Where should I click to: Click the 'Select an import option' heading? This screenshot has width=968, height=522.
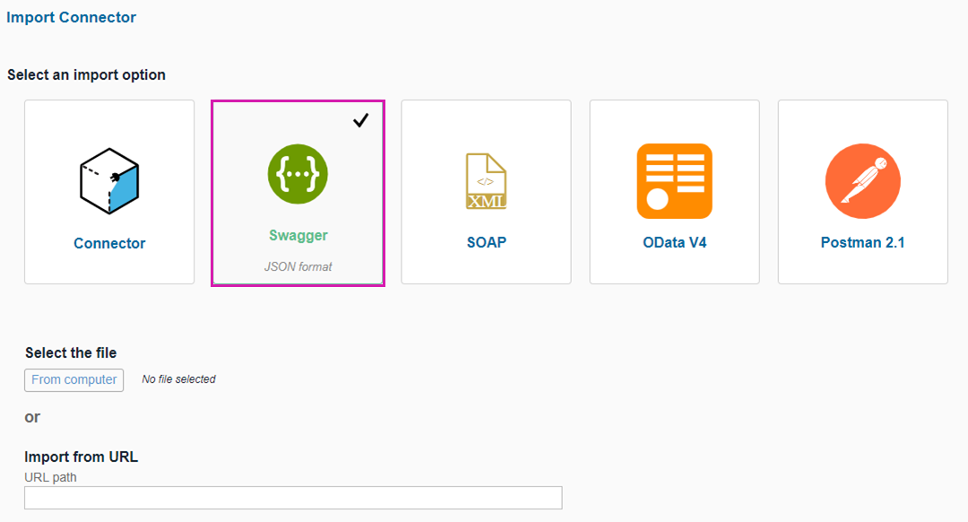coord(86,74)
